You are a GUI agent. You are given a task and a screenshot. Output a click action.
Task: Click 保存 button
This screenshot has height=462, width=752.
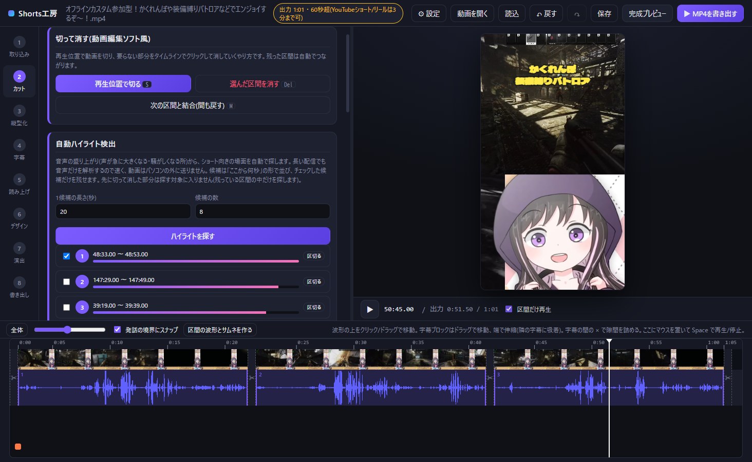click(x=604, y=14)
